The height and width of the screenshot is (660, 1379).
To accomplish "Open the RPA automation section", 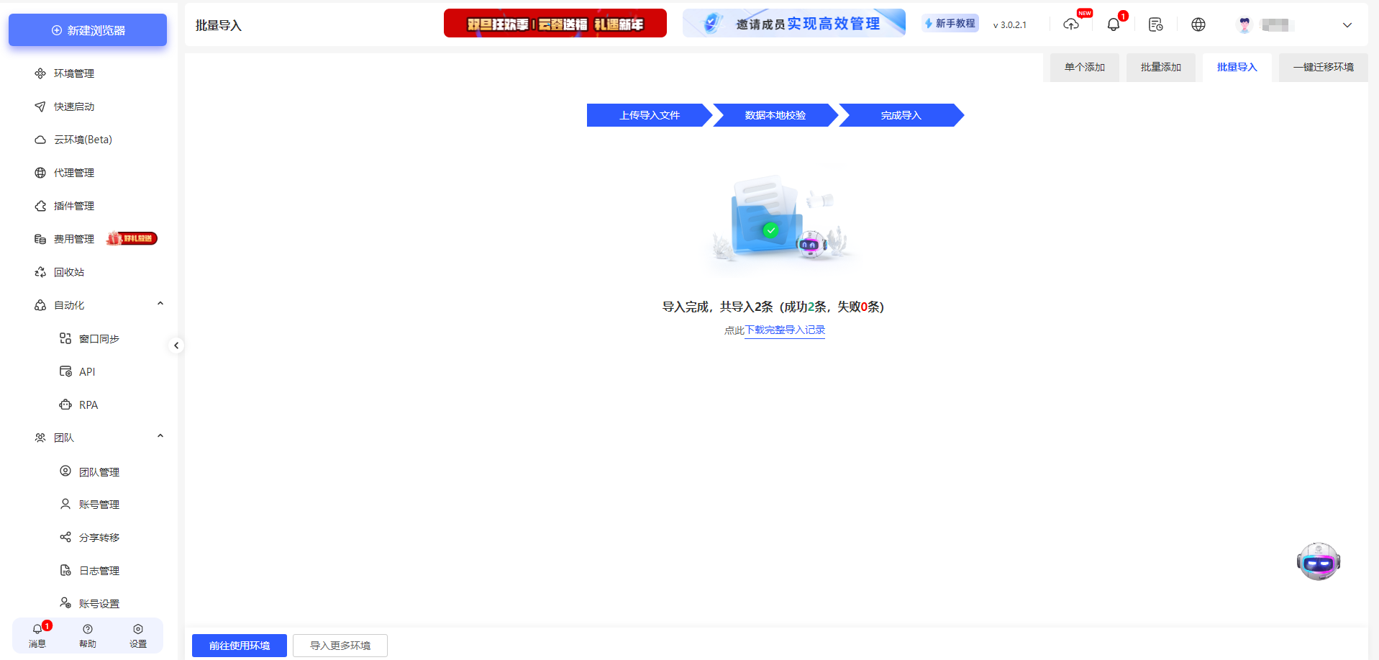I will pos(89,404).
